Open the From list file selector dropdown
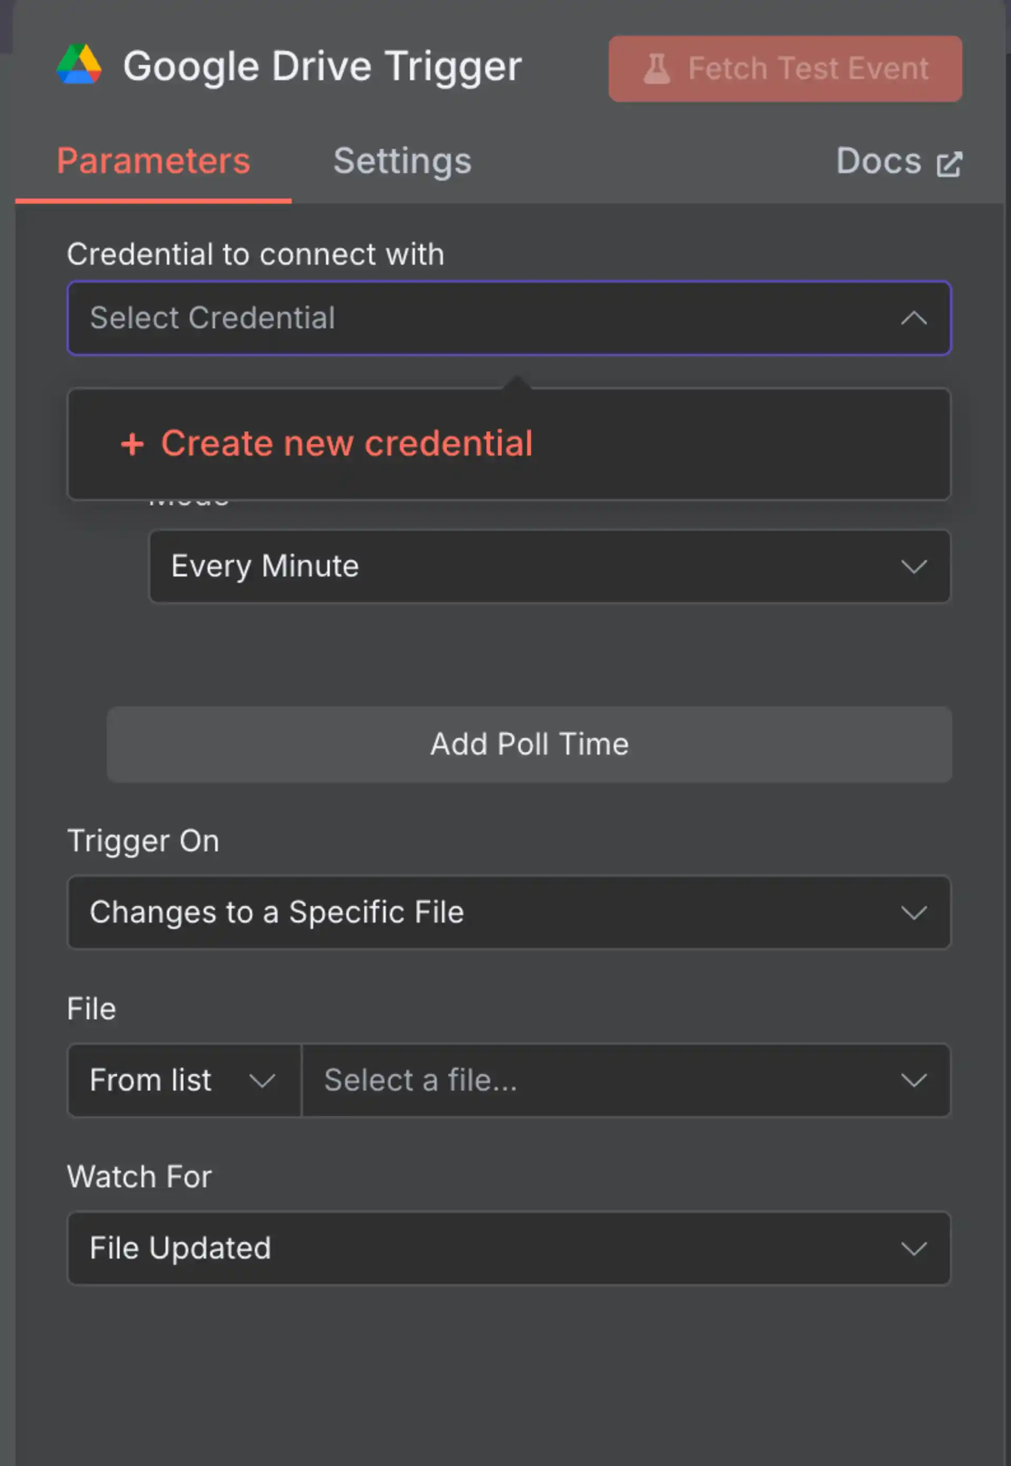The image size is (1011, 1466). [184, 1080]
